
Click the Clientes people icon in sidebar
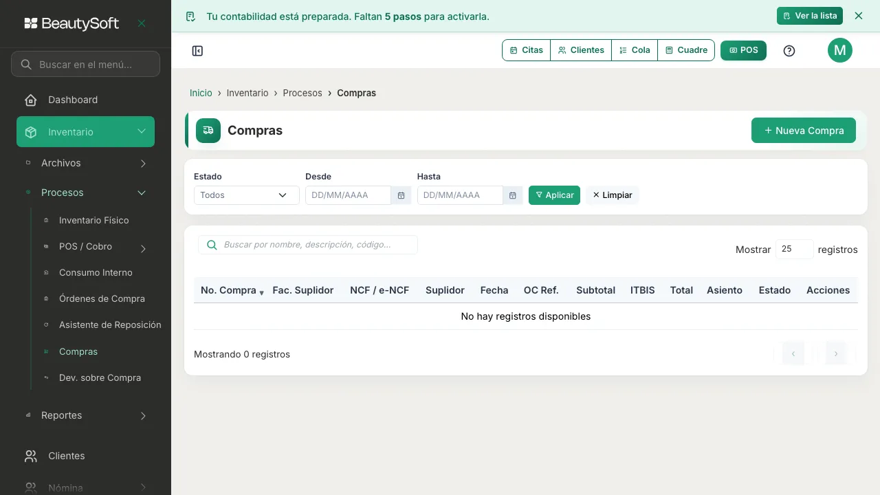31,456
